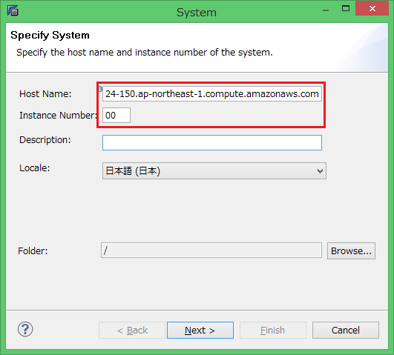This screenshot has height=355, width=394.
Task: Open the Locale dropdown arrow
Action: (320, 171)
